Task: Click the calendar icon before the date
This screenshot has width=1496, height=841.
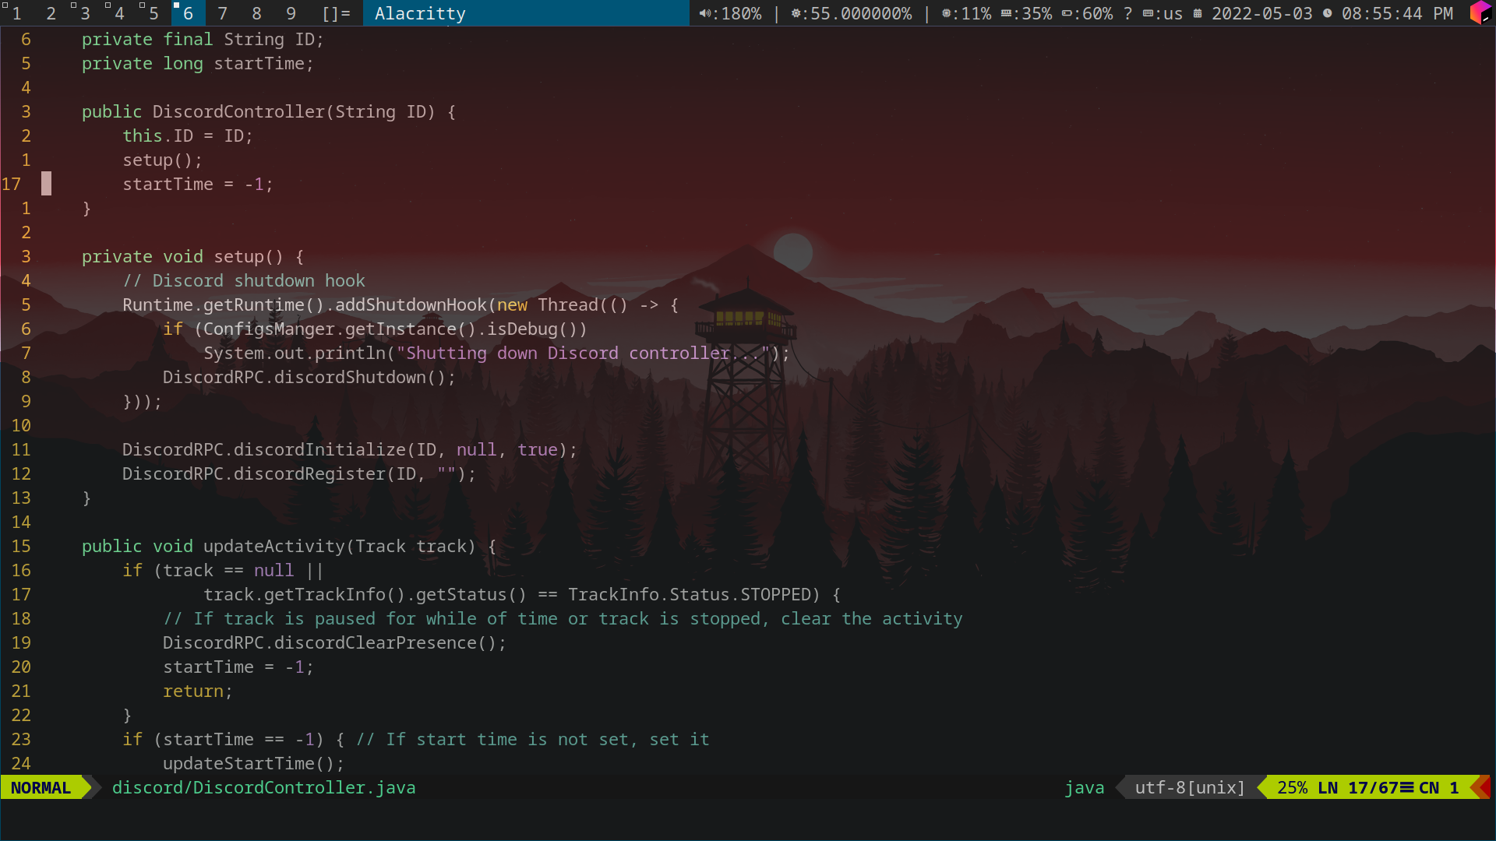Action: 1198,13
